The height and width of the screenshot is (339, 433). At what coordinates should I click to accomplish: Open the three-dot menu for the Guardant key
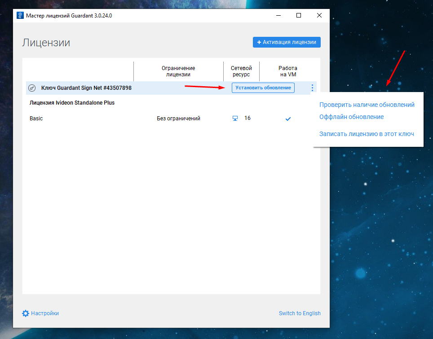pos(312,88)
